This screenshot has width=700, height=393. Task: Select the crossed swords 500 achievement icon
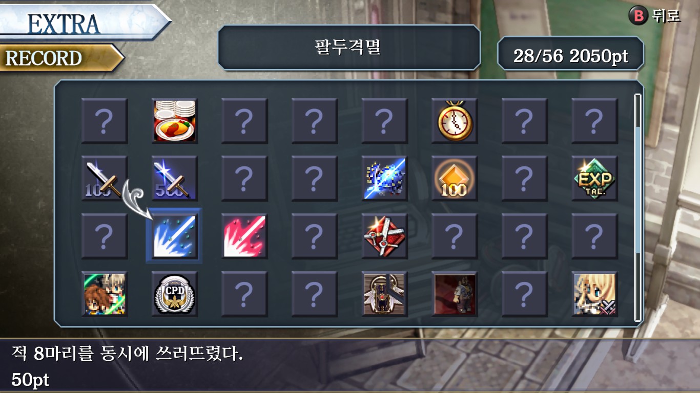tap(174, 179)
